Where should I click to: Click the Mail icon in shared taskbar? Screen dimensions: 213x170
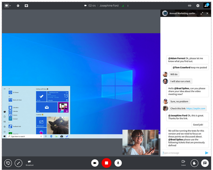(x=62, y=136)
